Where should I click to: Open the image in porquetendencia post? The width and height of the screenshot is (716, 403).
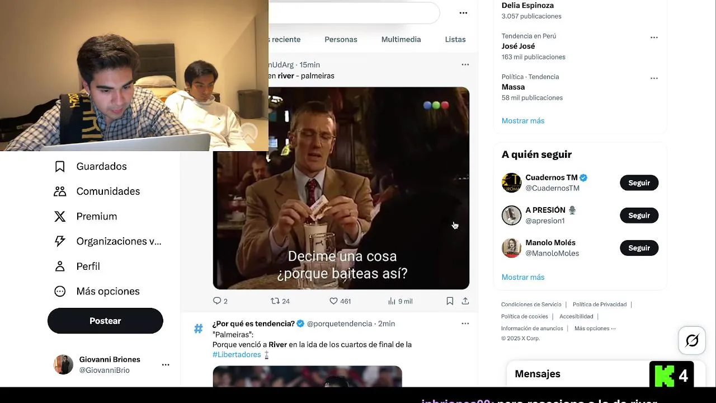(x=307, y=376)
